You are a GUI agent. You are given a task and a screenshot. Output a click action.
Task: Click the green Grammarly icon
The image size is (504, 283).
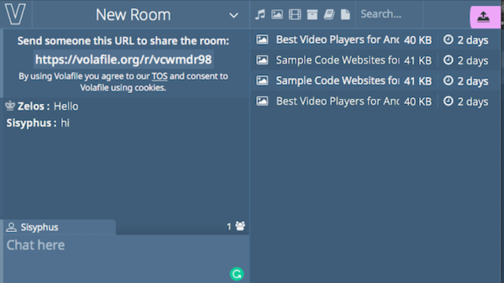coord(237,274)
